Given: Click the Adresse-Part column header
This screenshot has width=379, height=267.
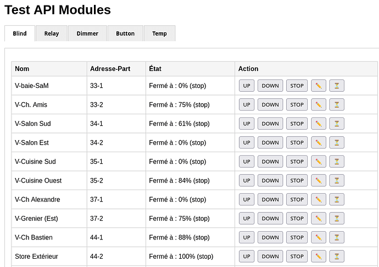Looking at the screenshot, I should pyautogui.click(x=116, y=69).
